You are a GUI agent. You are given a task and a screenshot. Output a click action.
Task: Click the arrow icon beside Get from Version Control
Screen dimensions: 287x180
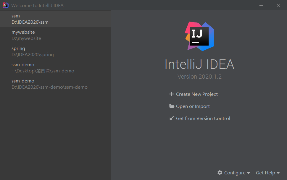(172, 118)
